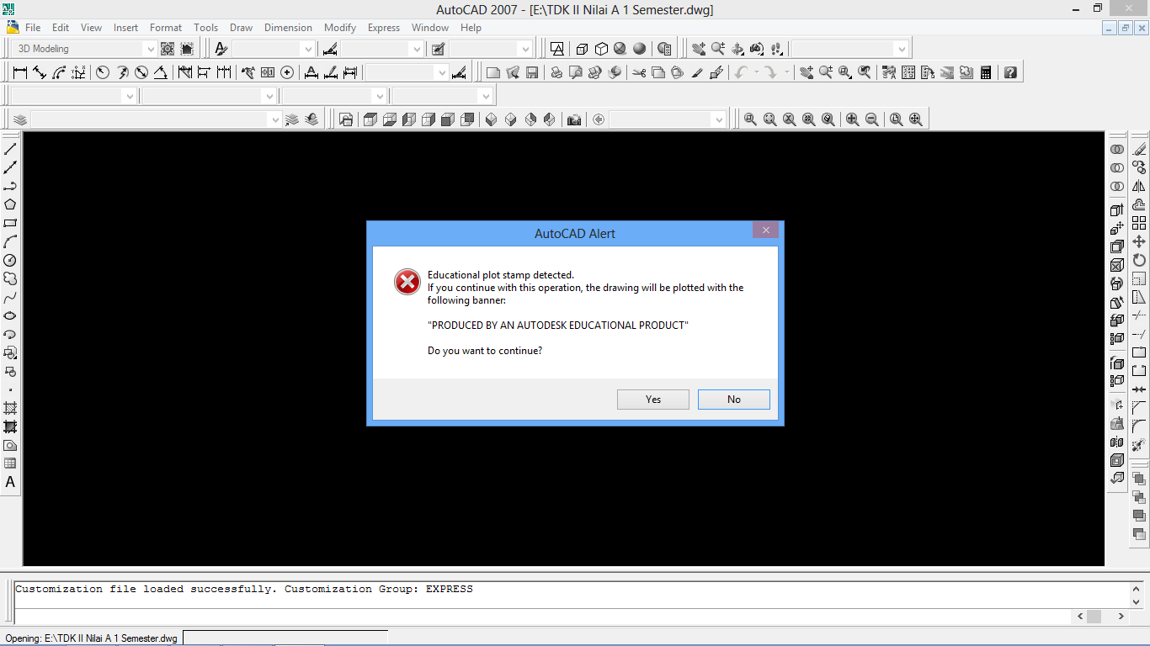Open dimension style dropdown in Dimension toolbar

pos(407,72)
